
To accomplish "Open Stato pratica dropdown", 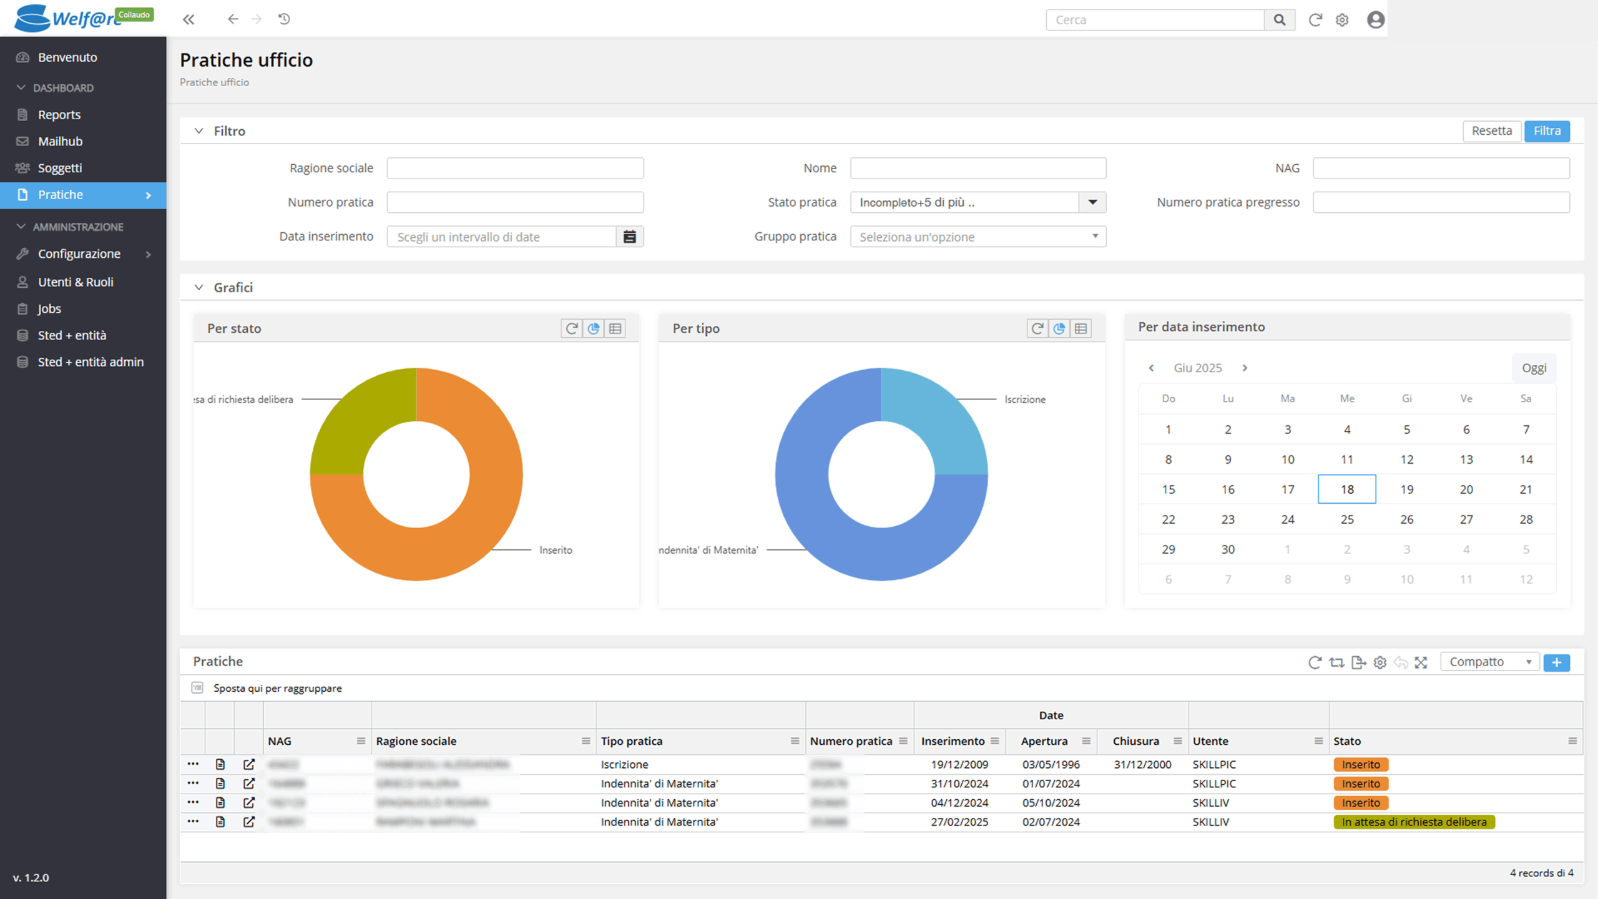I will click(1092, 202).
